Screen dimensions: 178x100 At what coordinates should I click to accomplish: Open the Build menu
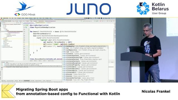34,18
